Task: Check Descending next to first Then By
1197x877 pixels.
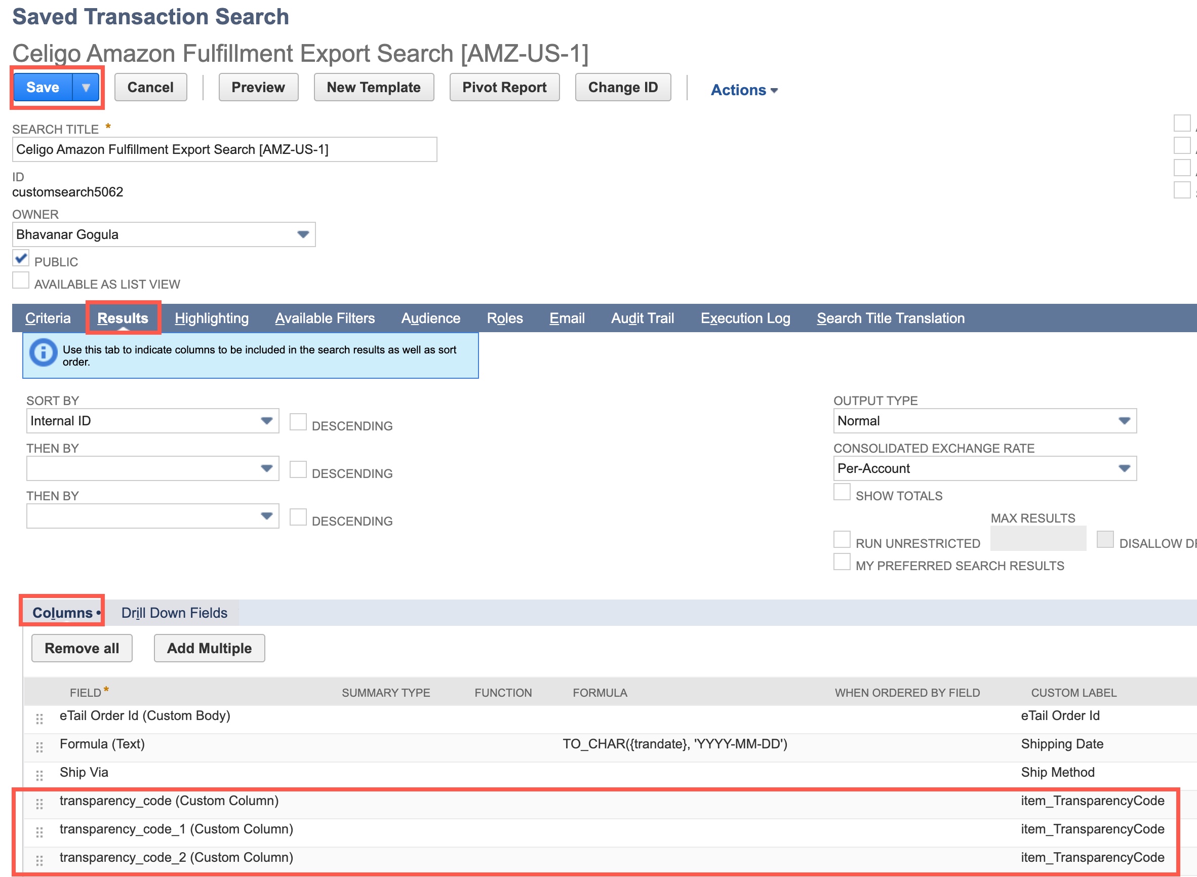Action: tap(298, 470)
